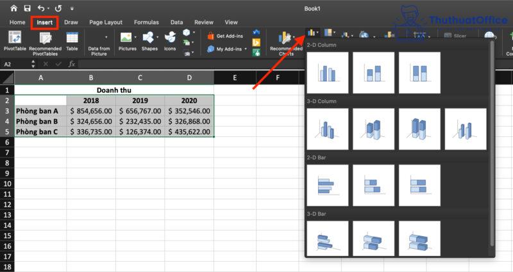Image resolution: width=513 pixels, height=272 pixels.
Task: Open the Hierarchy chart dropdown icon
Action: (328, 33)
